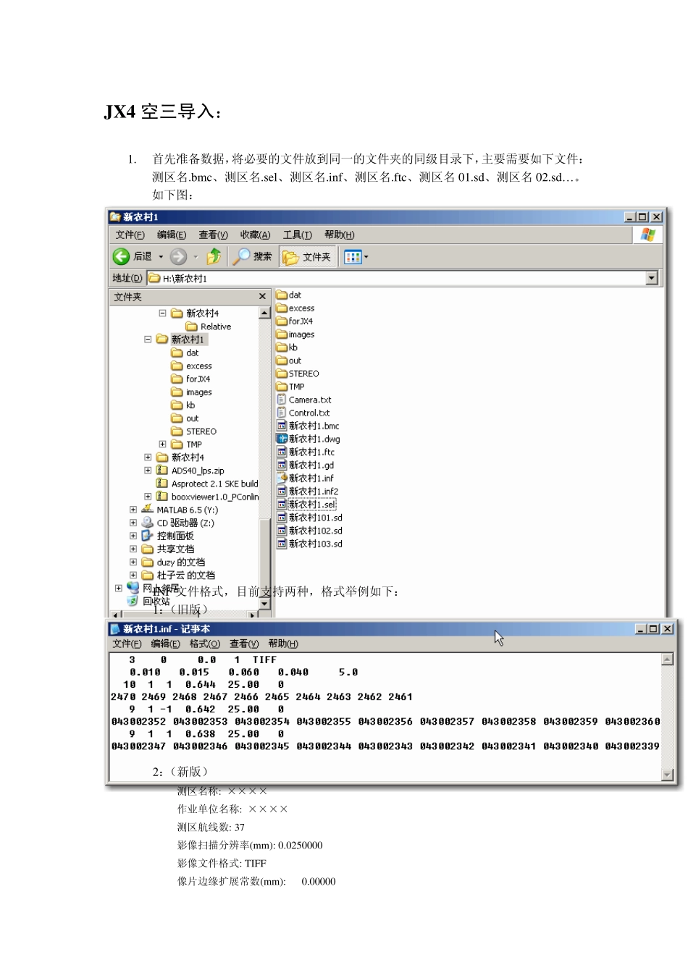The width and height of the screenshot is (688, 973).
Task: Toggle the Folders pane button
Action: [x=307, y=257]
